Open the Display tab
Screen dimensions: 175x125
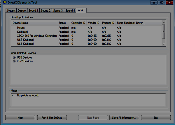tap(22, 10)
